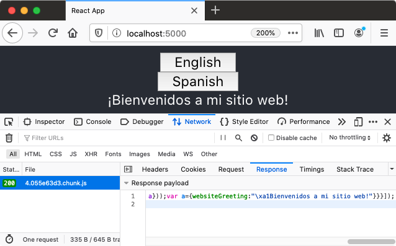
Task: Filter requests by All types
Action: [x=13, y=154]
